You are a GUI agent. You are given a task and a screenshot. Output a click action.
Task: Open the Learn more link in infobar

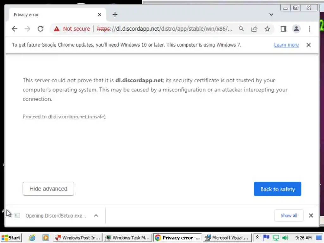coord(286,45)
